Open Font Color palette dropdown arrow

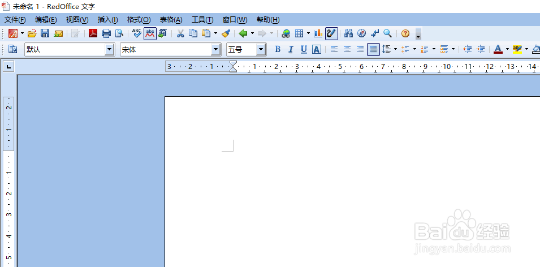[x=507, y=49]
